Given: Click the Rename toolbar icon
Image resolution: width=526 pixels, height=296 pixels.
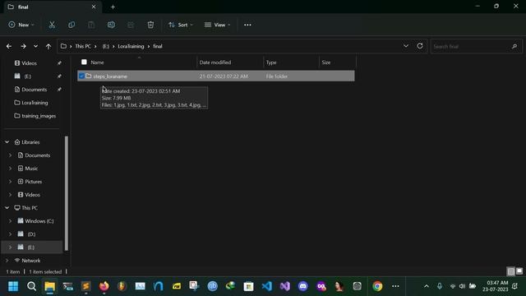Looking at the screenshot, I should point(111,25).
